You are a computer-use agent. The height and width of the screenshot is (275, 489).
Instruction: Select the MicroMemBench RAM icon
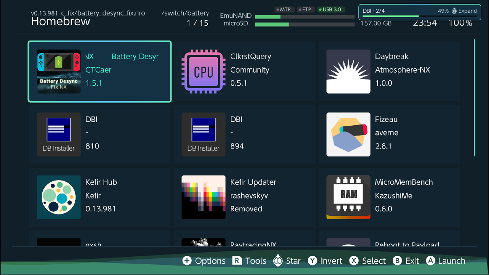tap(348, 197)
